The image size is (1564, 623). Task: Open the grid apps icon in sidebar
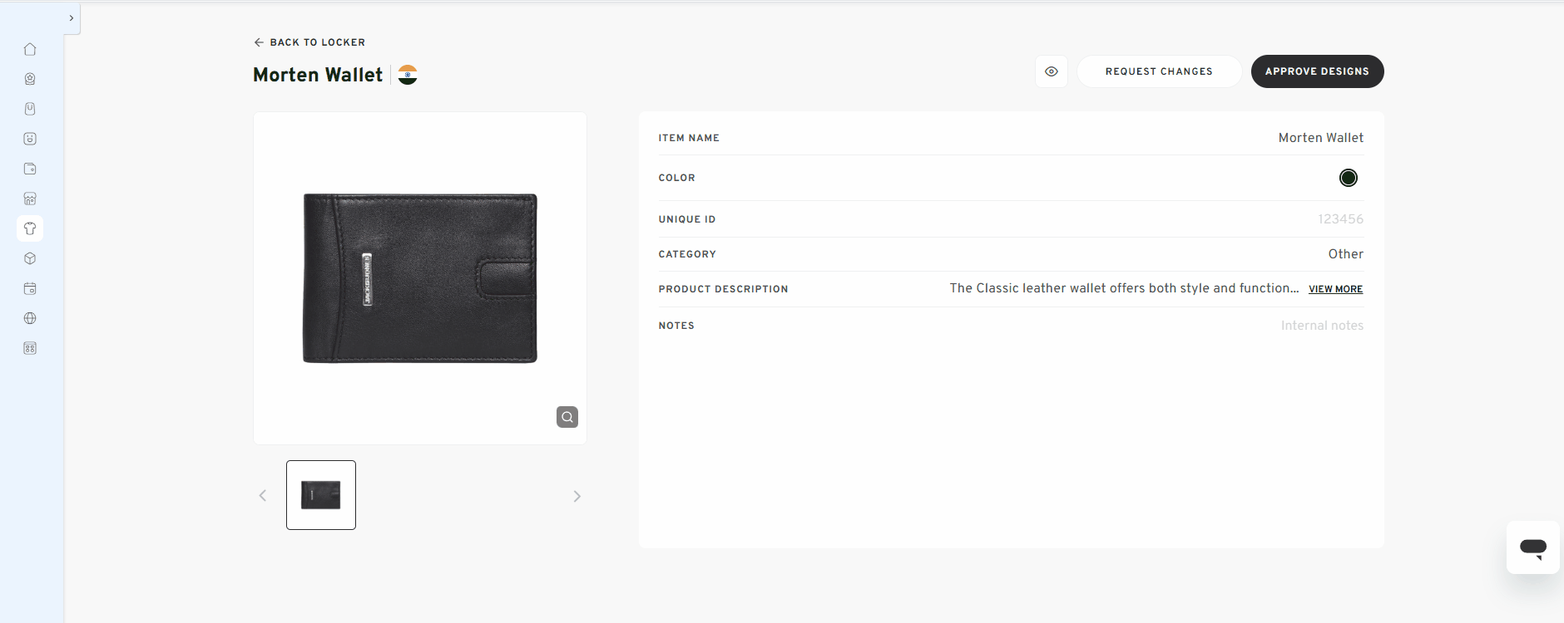point(30,348)
